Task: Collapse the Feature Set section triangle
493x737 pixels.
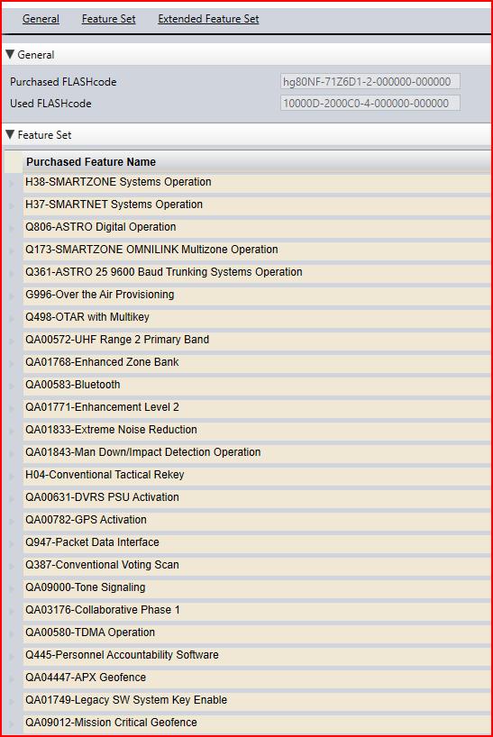Action: 9,135
